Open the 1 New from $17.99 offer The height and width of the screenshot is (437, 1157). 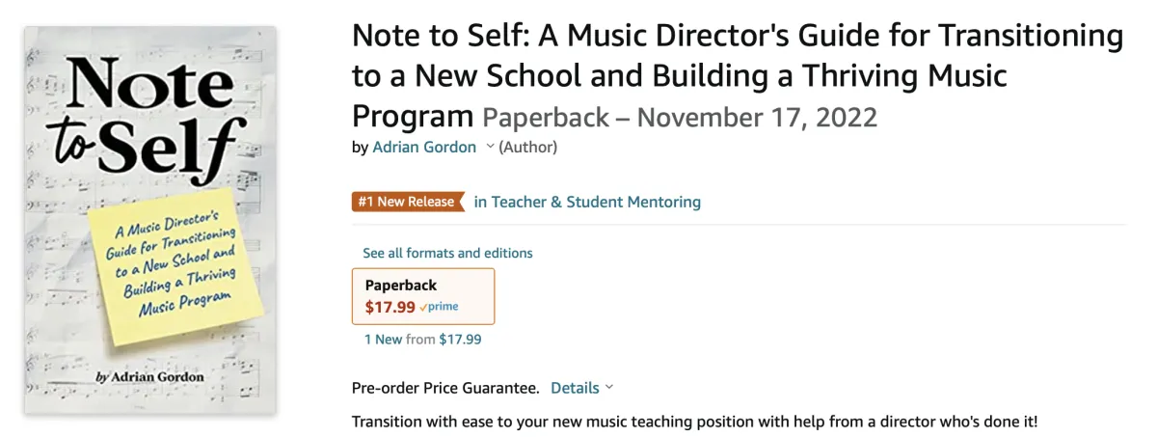422,339
